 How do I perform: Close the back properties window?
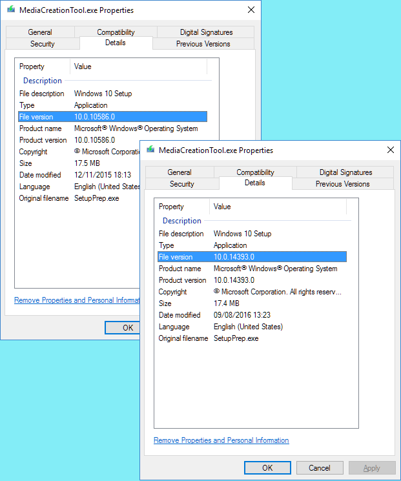click(x=251, y=10)
